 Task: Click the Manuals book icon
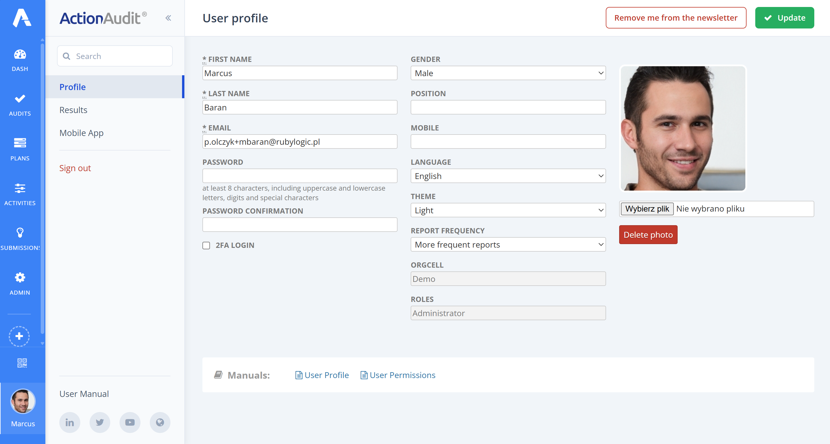(x=218, y=375)
